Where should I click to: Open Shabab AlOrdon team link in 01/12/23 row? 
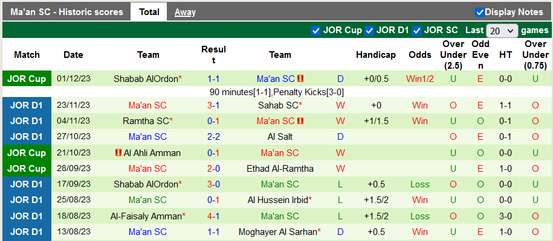(x=146, y=79)
